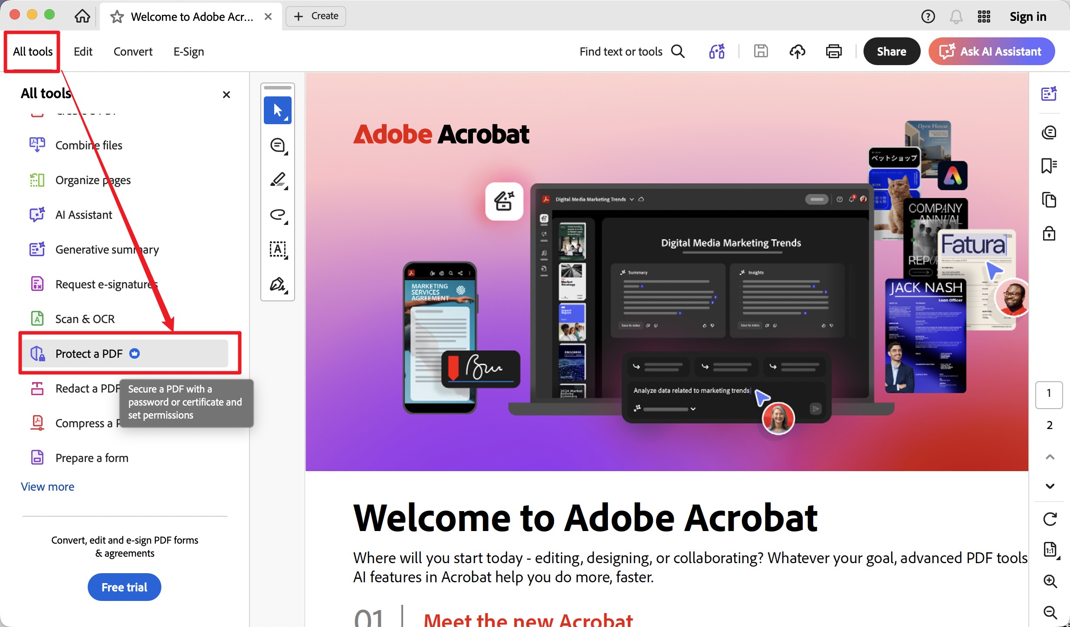Choose the Sign fountain pen tool
1070x627 pixels.
(278, 284)
